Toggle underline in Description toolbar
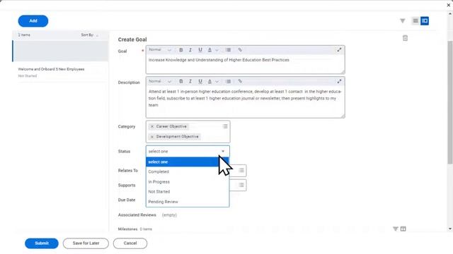 point(200,81)
